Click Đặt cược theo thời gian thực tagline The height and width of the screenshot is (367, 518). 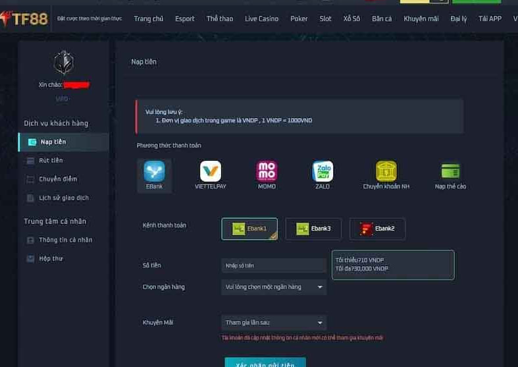point(90,18)
